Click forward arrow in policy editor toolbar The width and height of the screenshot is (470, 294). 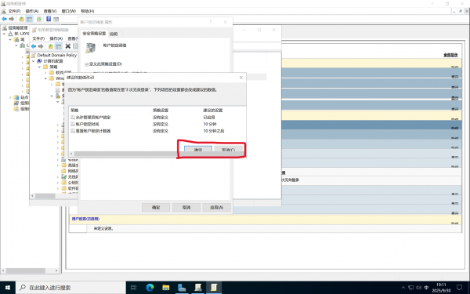point(41,46)
